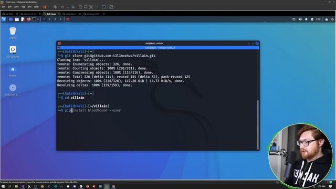Select the red terminal window button in panel
The width and height of the screenshot is (336, 189).
point(68,19)
